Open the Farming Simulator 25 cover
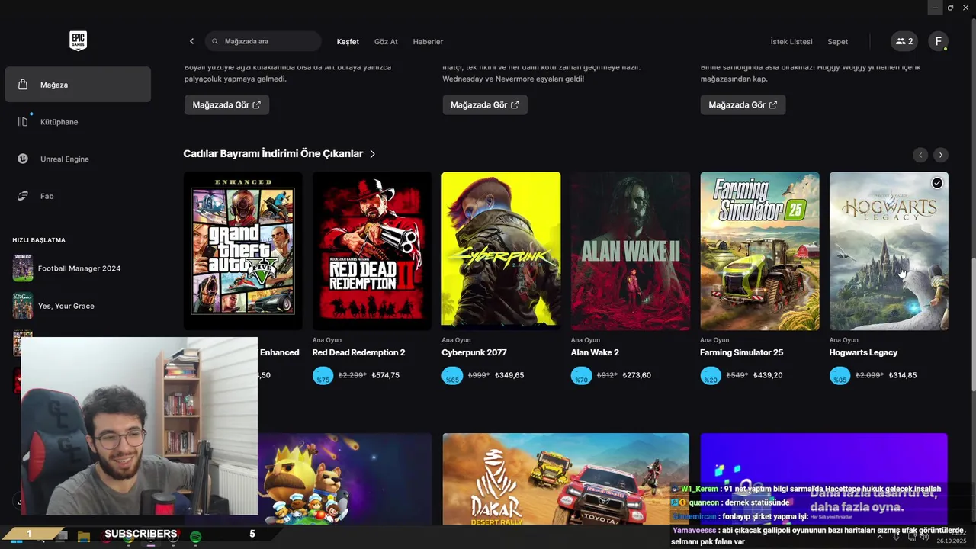 [x=759, y=251]
